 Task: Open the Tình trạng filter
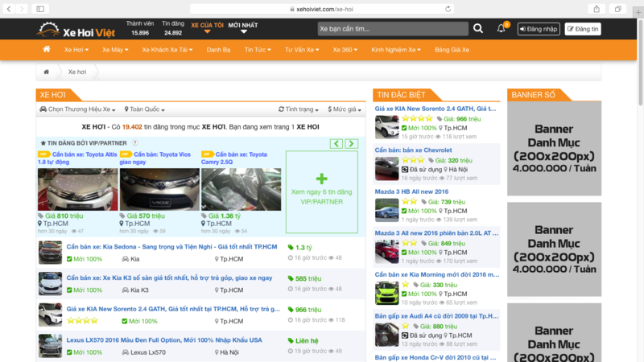tap(299, 109)
